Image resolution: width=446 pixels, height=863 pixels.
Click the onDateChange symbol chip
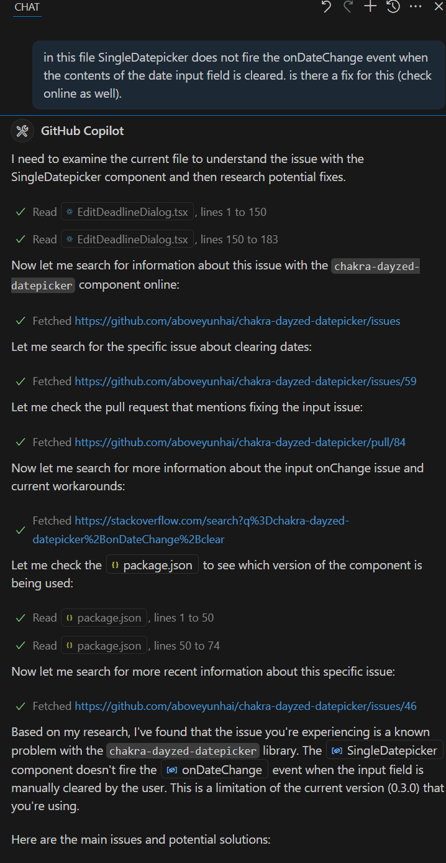[215, 770]
